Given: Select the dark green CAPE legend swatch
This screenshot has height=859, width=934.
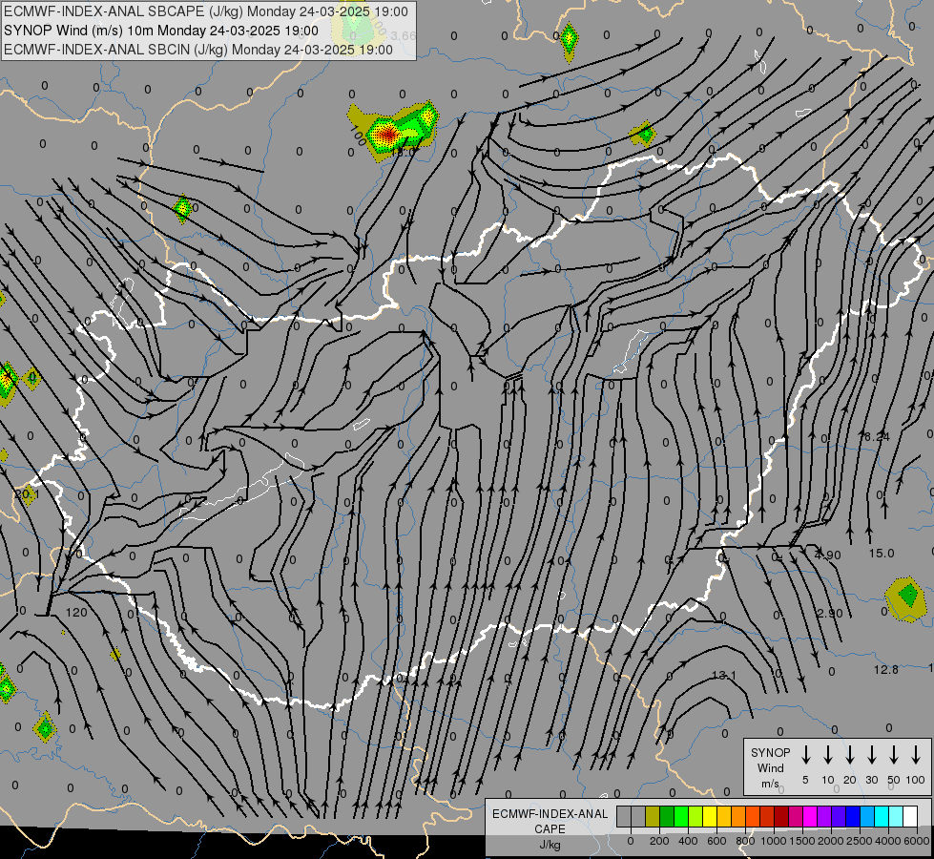Looking at the screenshot, I should tap(667, 817).
